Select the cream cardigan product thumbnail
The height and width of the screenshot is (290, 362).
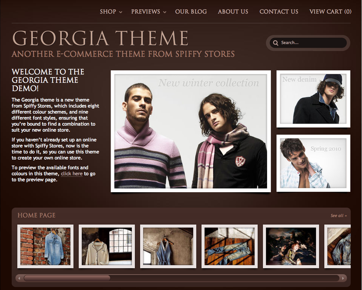point(107,246)
